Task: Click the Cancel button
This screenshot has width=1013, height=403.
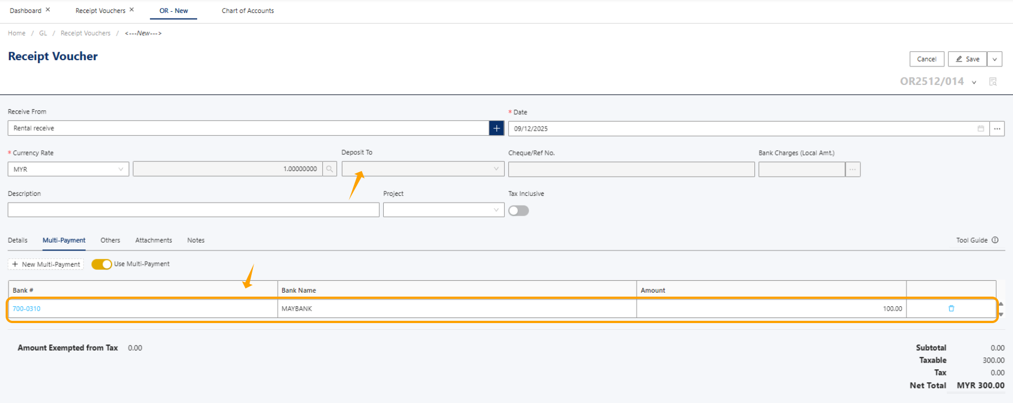Action: click(x=926, y=59)
